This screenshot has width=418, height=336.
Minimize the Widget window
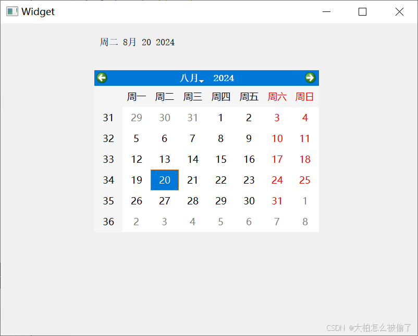point(326,12)
